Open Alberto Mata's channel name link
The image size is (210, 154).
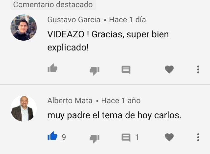[70, 101]
